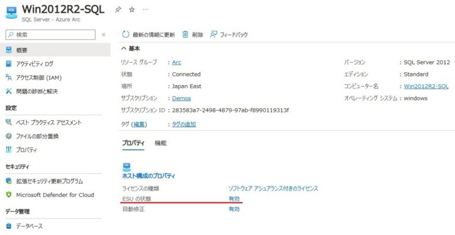Click the 拡張セキュリティ更新プログラム shield icon
This screenshot has height=235, width=455.
coord(9,181)
